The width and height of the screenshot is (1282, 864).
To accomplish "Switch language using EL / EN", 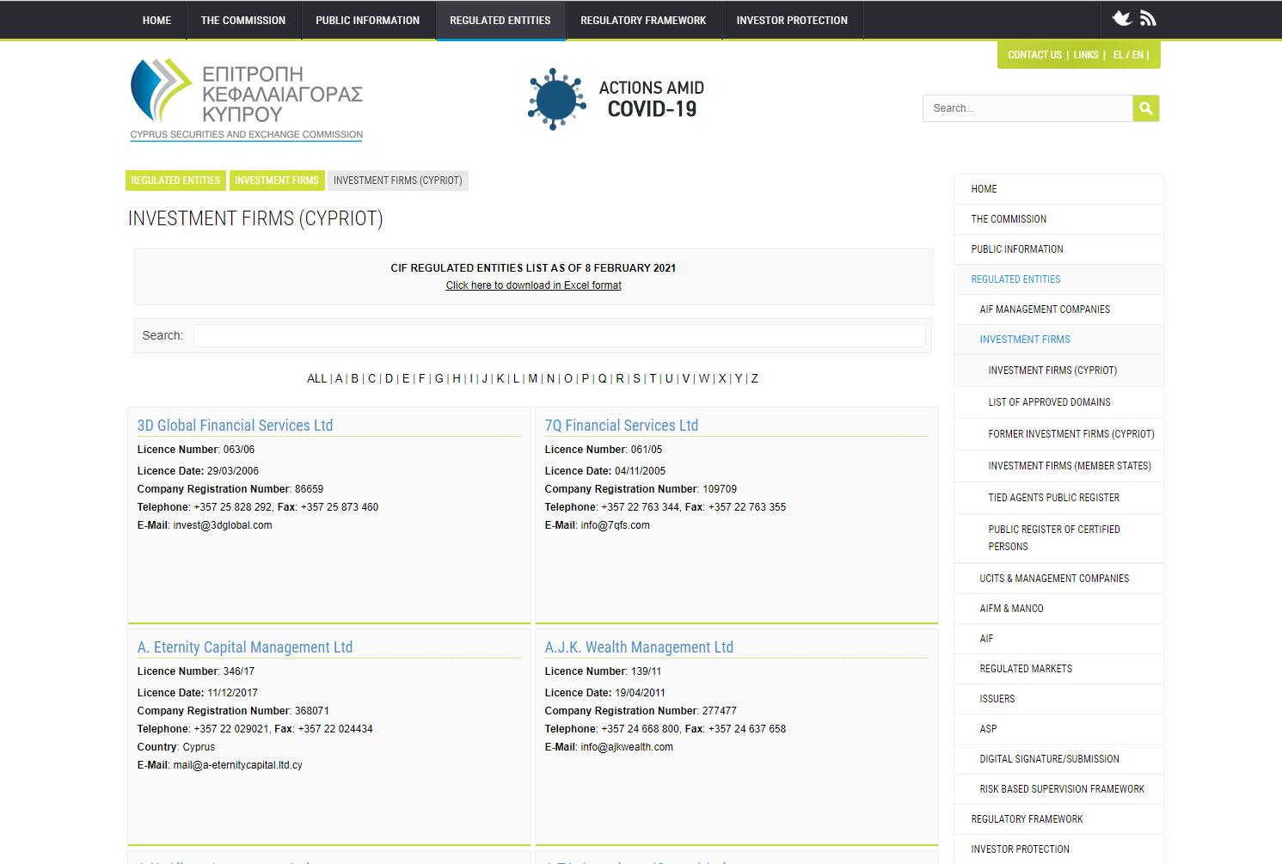I will pos(1128,55).
